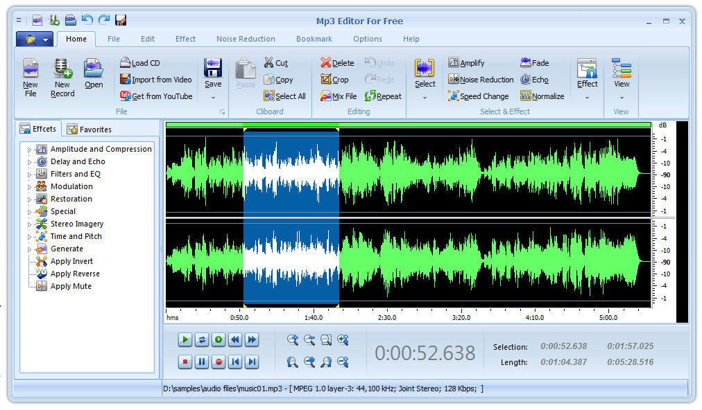Crop the selected audio region
The image size is (702, 410).
(x=334, y=80)
